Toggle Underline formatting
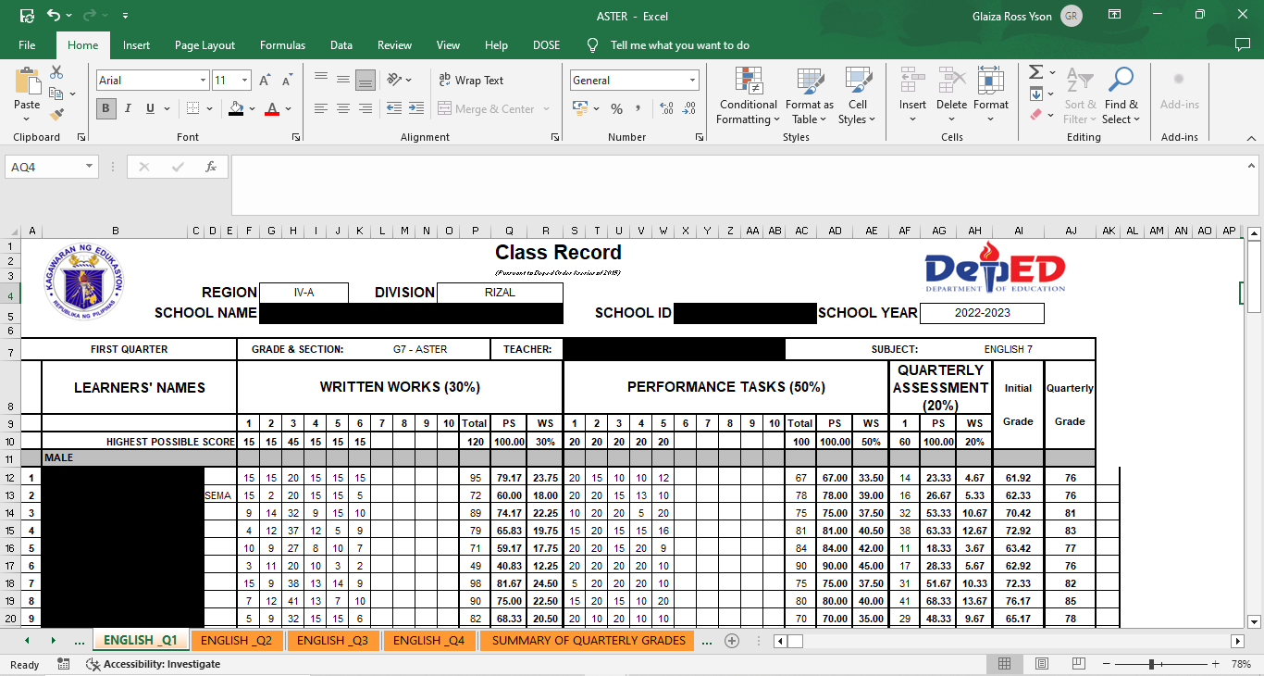The image size is (1264, 676). point(150,108)
